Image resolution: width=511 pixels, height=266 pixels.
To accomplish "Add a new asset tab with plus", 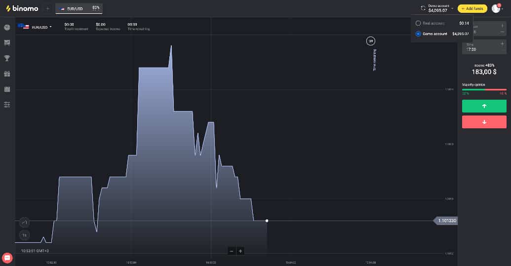I will pos(47,9).
